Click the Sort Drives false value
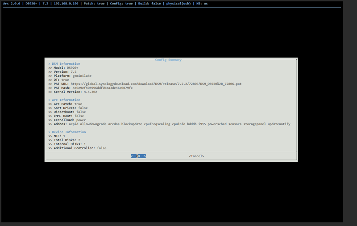 [83, 108]
